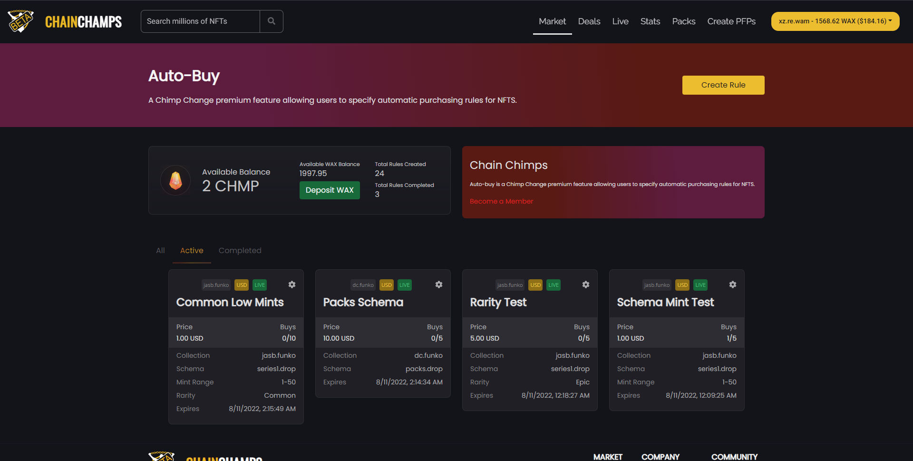Switch to the Completed rules tab
Viewport: 913px width, 461px height.
point(240,250)
